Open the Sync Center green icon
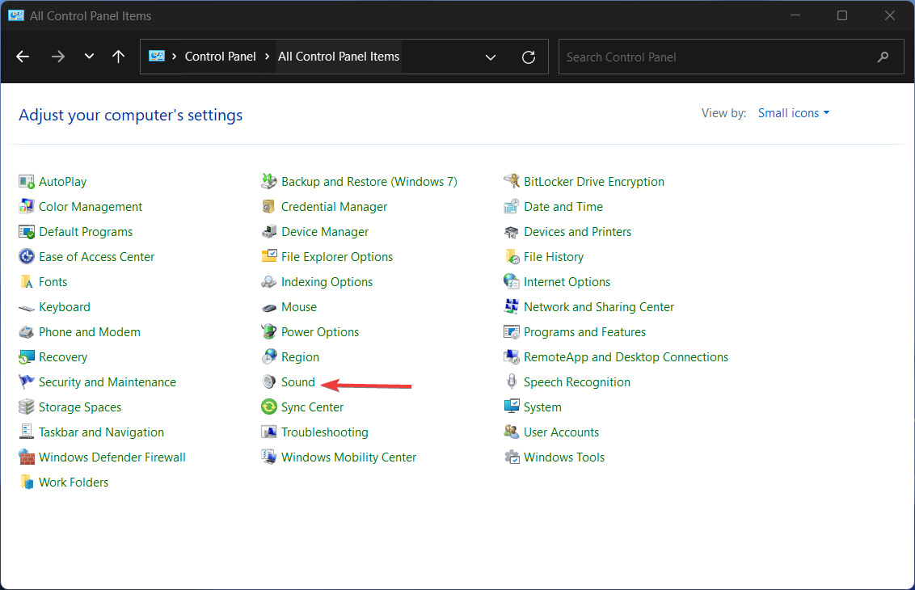The width and height of the screenshot is (915, 590). click(x=269, y=407)
